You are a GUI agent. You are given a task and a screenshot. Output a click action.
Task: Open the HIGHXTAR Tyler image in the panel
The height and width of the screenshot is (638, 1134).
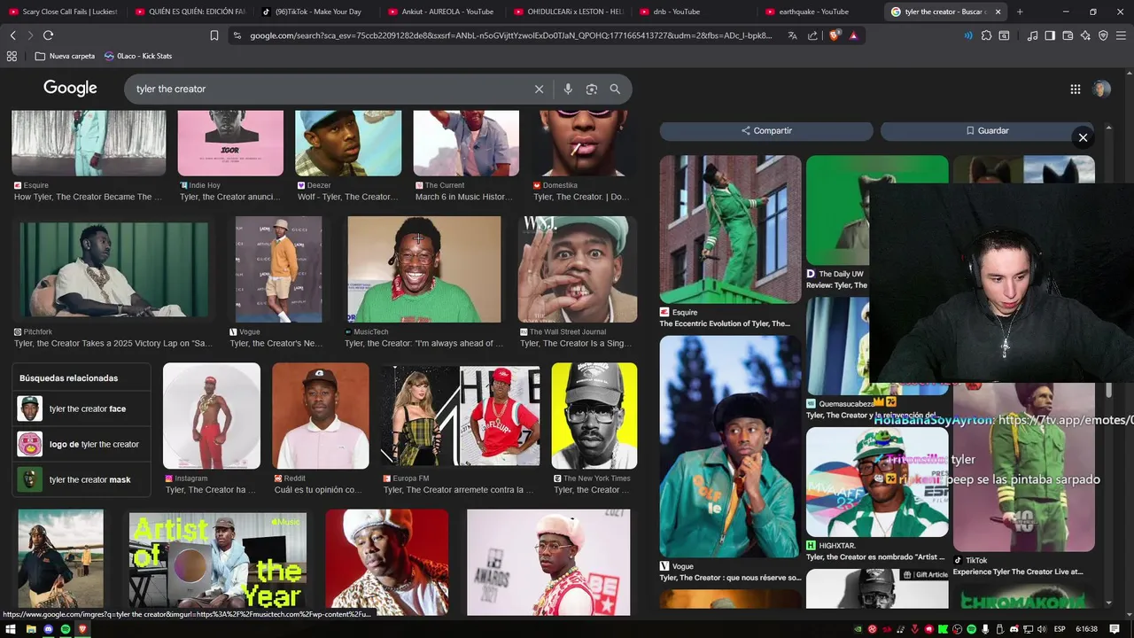pos(876,482)
